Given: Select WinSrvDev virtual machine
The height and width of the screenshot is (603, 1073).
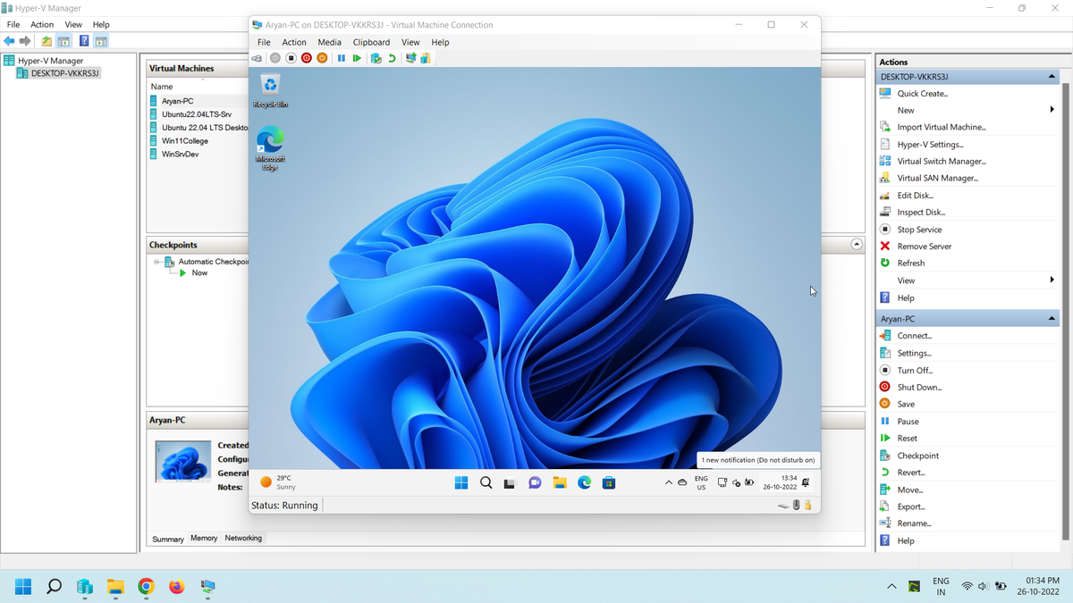Looking at the screenshot, I should tap(181, 154).
